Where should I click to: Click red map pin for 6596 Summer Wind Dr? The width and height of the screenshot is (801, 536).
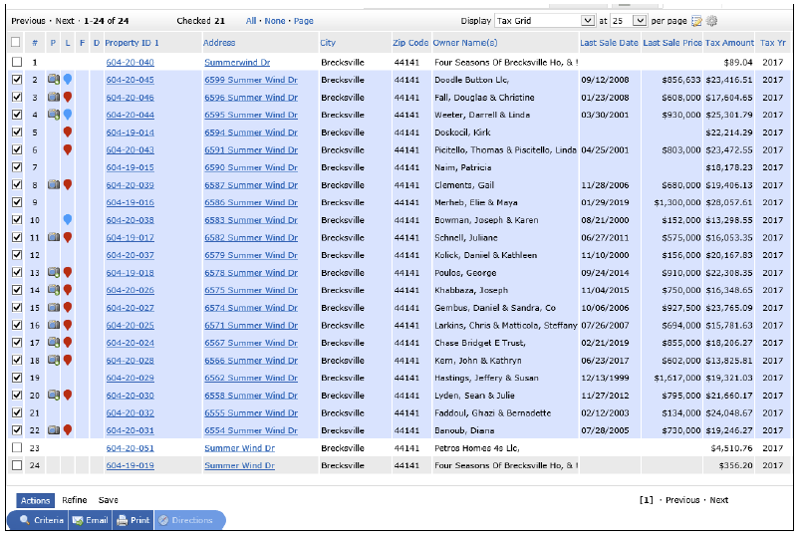pos(68,97)
